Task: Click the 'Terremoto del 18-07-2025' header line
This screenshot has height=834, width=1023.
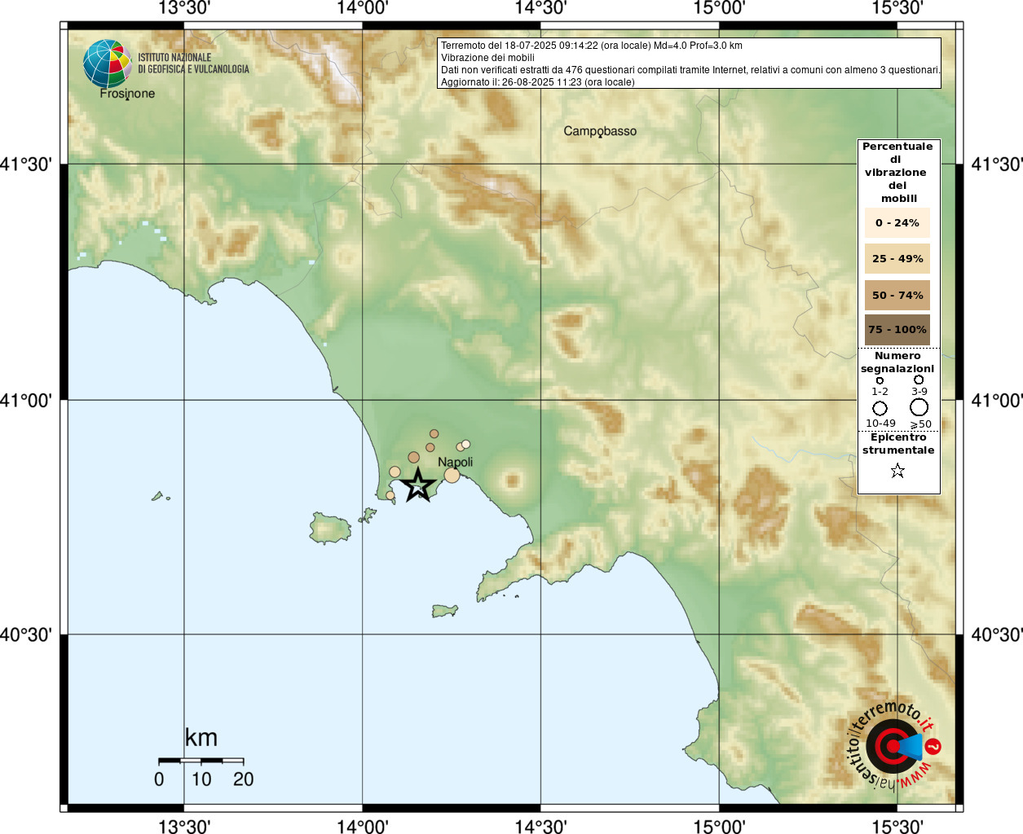Action: pos(592,46)
